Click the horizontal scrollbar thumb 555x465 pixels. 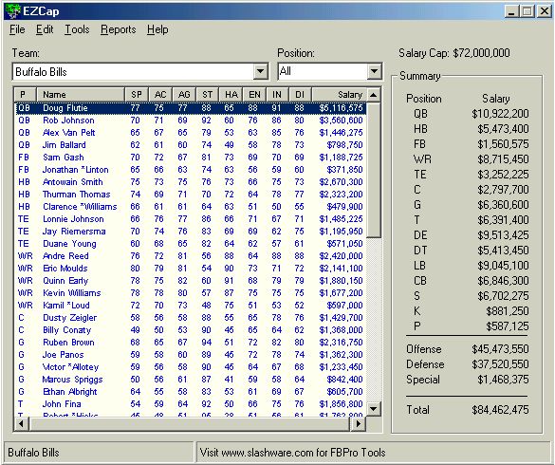click(x=190, y=423)
